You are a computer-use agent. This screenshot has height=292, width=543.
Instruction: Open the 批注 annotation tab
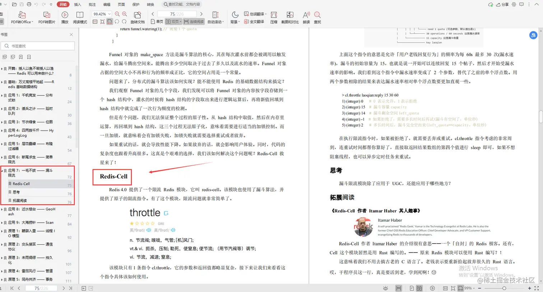click(92, 4)
